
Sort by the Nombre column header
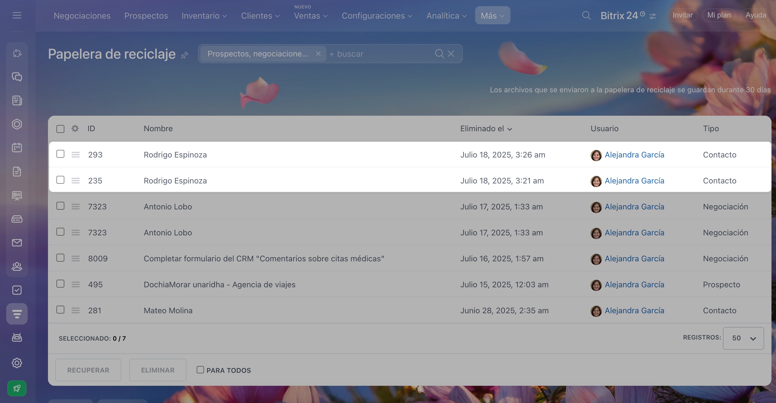click(158, 129)
